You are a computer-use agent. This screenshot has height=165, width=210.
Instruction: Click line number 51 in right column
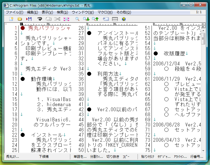[148, 28]
